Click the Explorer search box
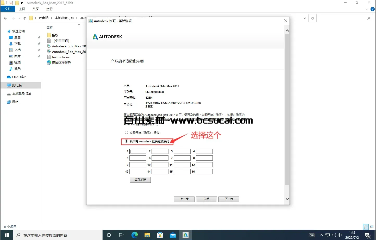This screenshot has height=240, width=376. coord(346,18)
